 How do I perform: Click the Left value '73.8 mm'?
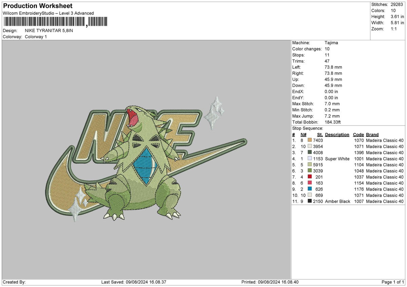[x=333, y=67]
